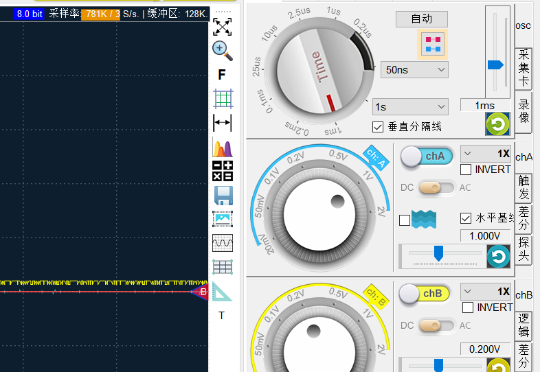The image size is (540, 372).
Task: Toggle the chA channel switch
Action: [x=427, y=156]
